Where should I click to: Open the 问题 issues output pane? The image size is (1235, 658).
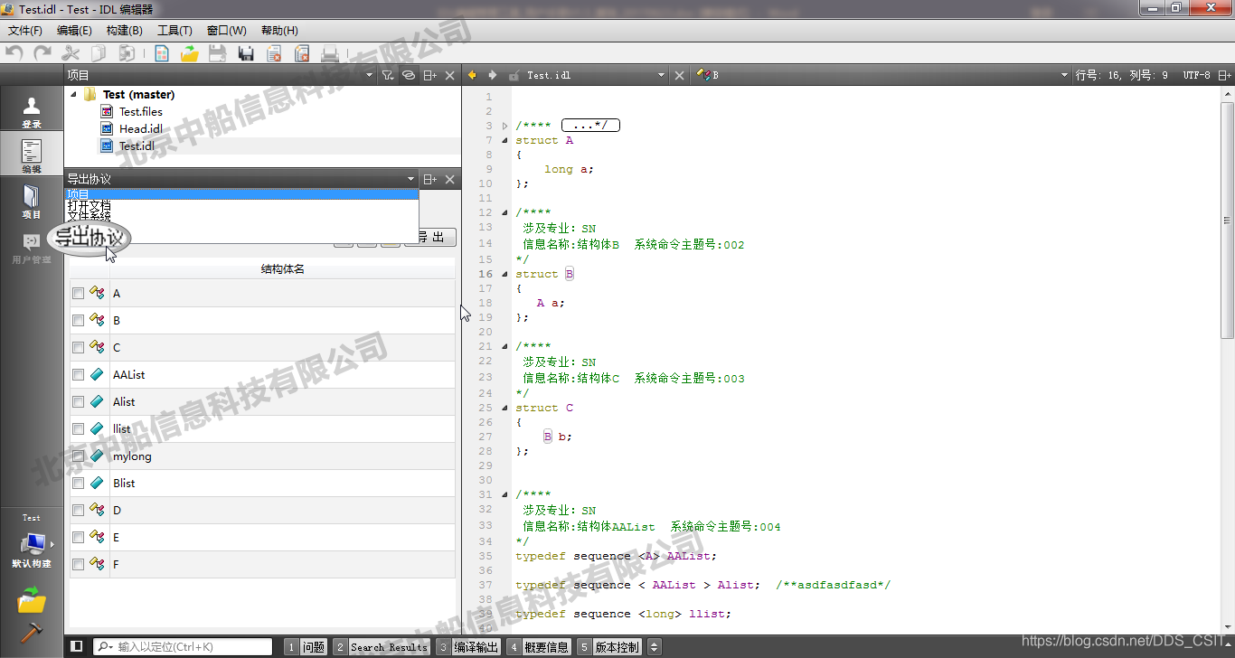306,646
